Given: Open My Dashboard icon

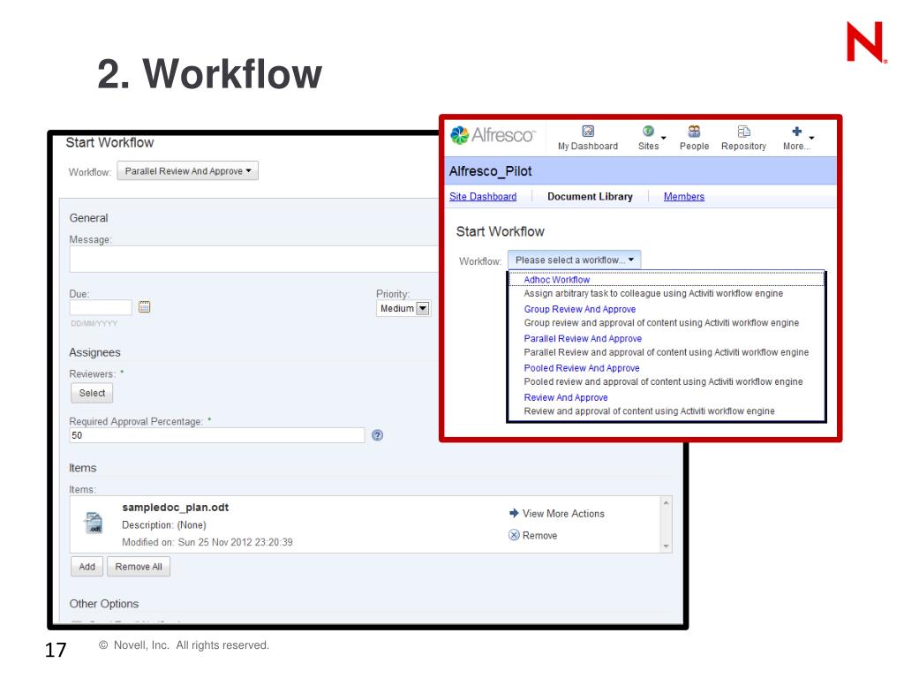Looking at the screenshot, I should point(587,132).
